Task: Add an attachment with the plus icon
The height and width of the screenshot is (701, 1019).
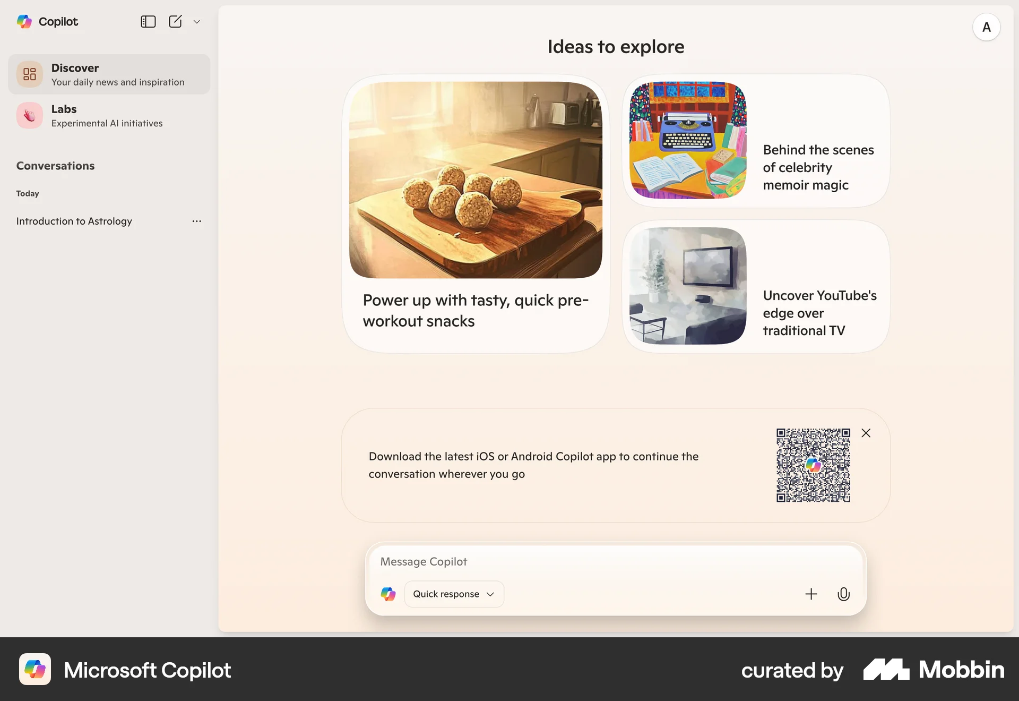Action: [811, 594]
